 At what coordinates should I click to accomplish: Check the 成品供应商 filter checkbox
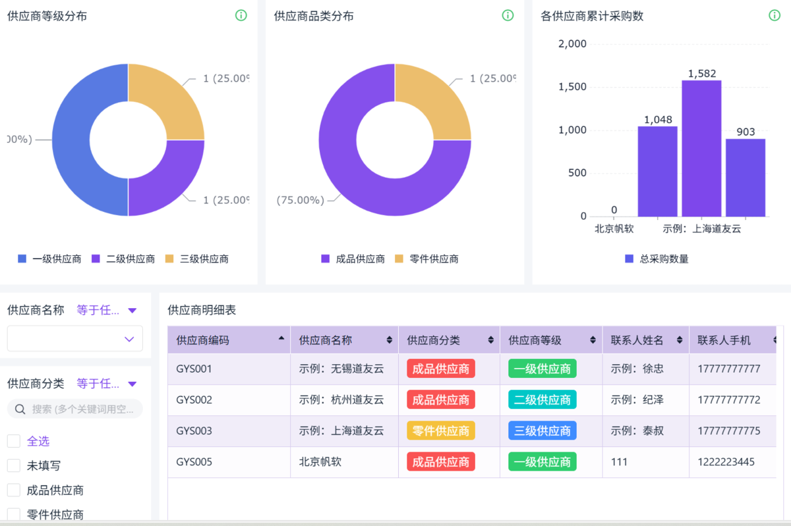pos(14,490)
